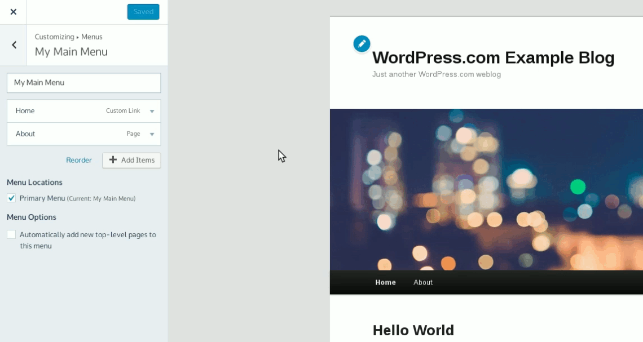The height and width of the screenshot is (342, 643).
Task: Click the Add Items button
Action: coord(131,160)
